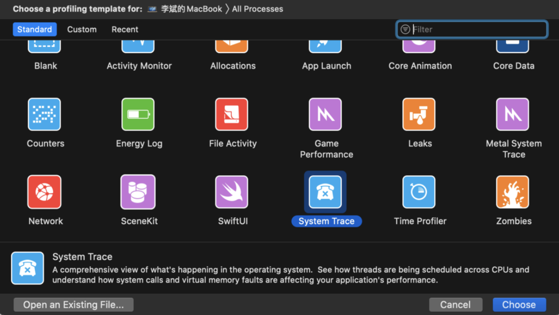This screenshot has width=559, height=315.
Task: Select the System Trace telephone icon
Action: 325,192
